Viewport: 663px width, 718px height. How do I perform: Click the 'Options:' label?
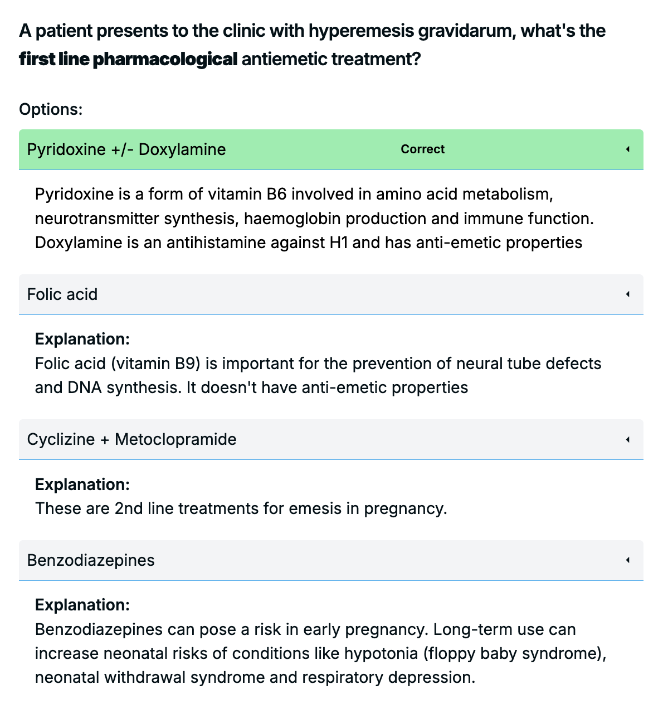coord(51,109)
